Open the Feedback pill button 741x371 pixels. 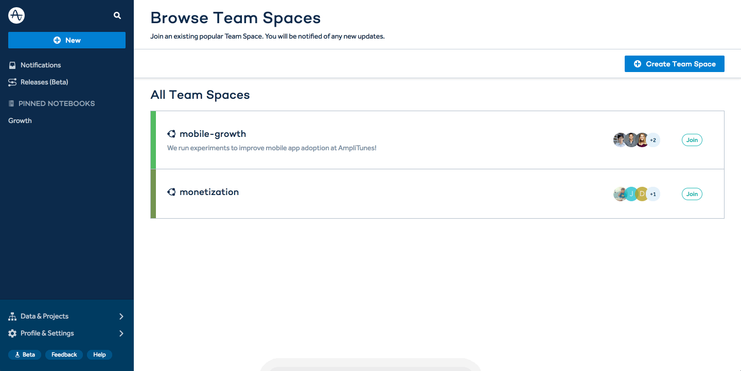tap(64, 355)
